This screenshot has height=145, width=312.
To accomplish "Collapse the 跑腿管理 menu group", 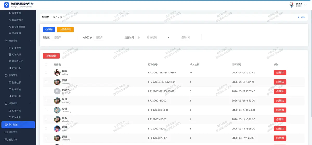I will tap(18, 41).
